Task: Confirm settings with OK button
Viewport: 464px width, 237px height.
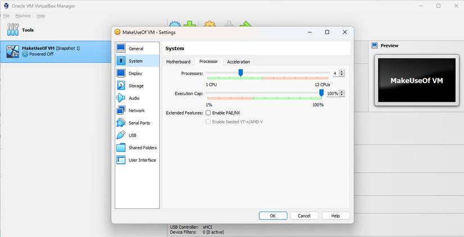Action: 273,216
